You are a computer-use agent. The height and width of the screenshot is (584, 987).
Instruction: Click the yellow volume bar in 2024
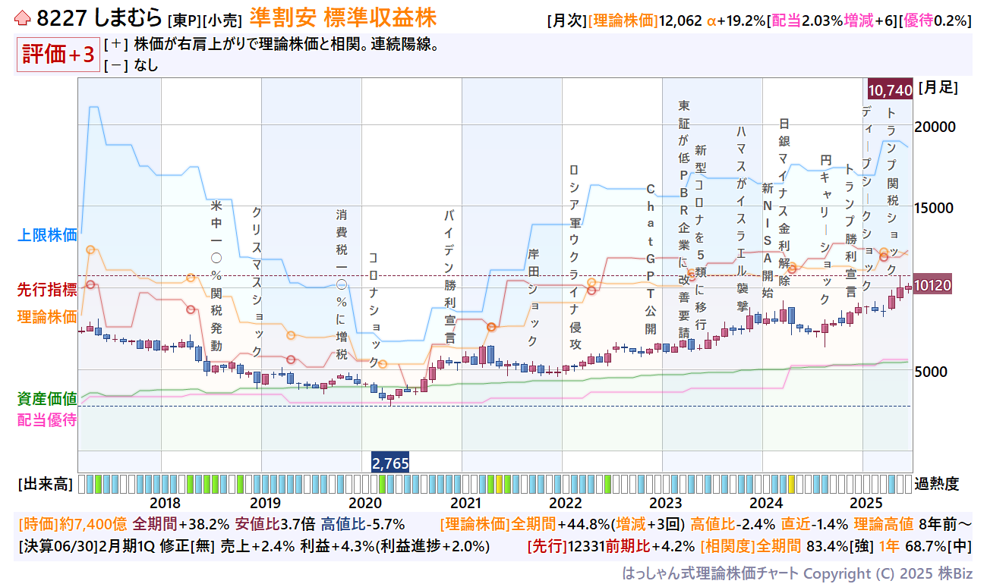(792, 483)
